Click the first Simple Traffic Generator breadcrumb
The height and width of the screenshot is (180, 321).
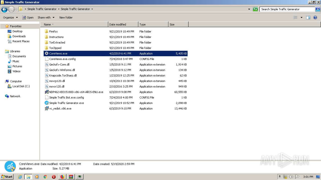(x=42, y=9)
